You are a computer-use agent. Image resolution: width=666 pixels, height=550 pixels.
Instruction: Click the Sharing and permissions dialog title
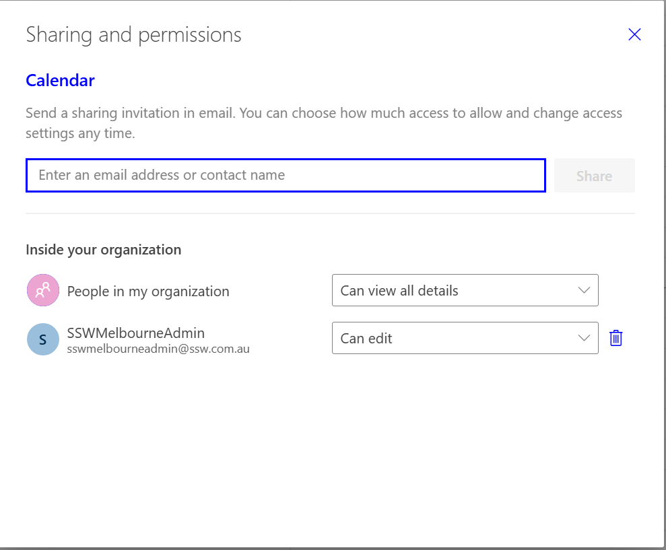[133, 35]
